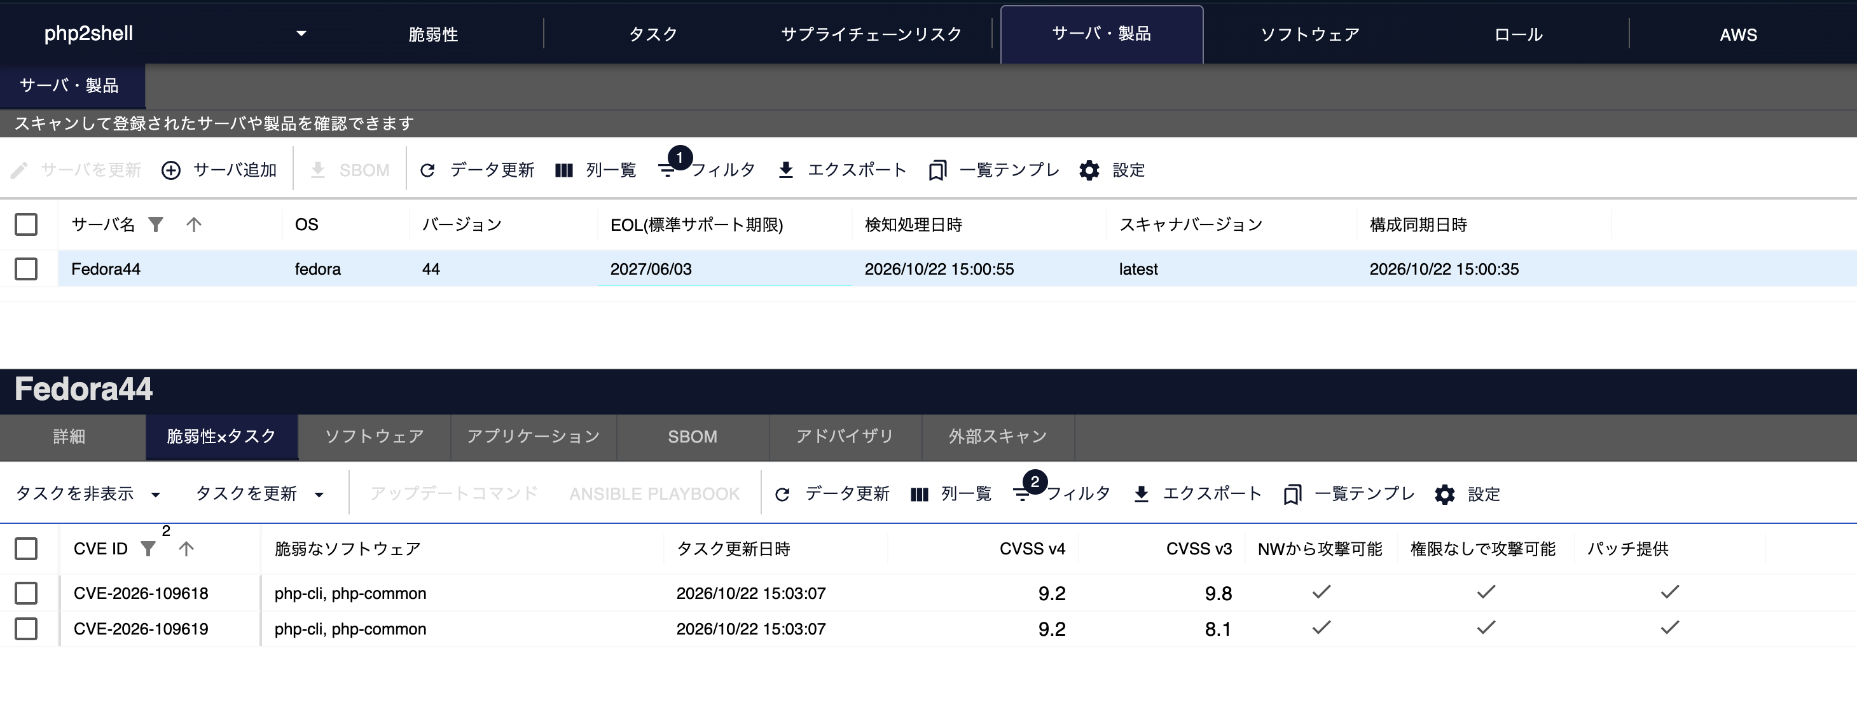Switch to the 脆弱性 top navigation tab
The image size is (1857, 707).
tap(432, 34)
